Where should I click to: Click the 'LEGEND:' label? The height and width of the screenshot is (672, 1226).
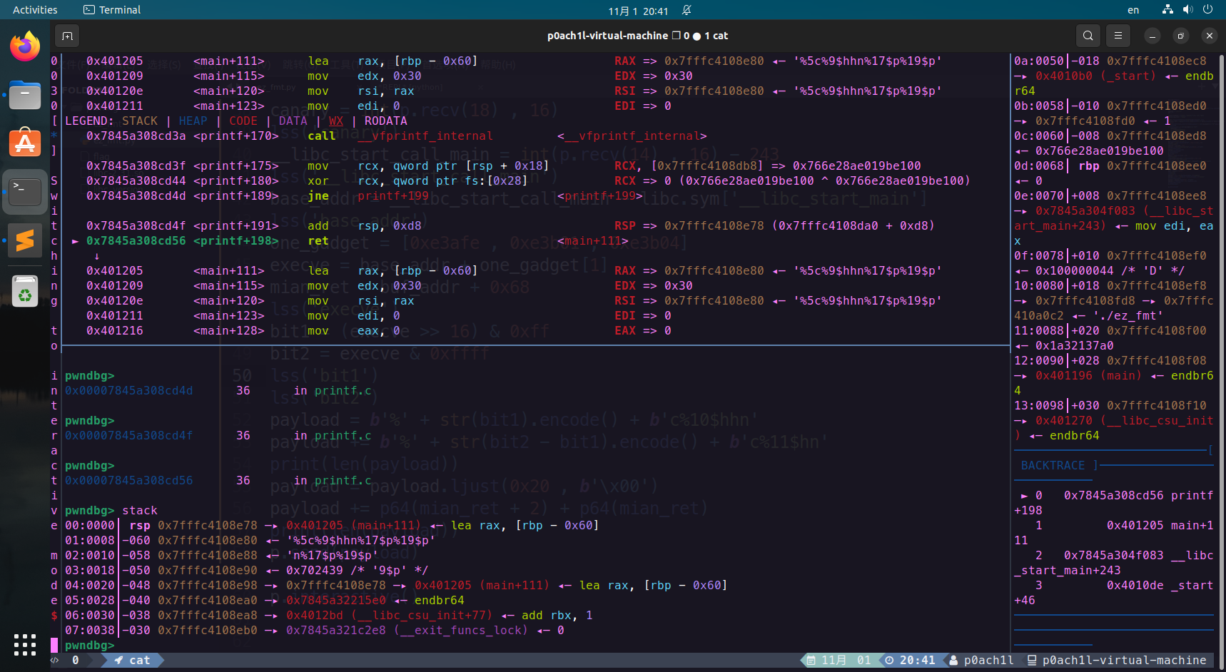89,121
